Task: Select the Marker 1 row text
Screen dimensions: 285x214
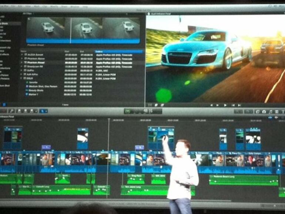Action: click(33, 94)
